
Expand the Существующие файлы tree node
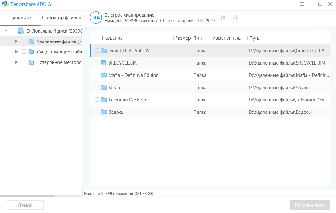[x=17, y=52]
